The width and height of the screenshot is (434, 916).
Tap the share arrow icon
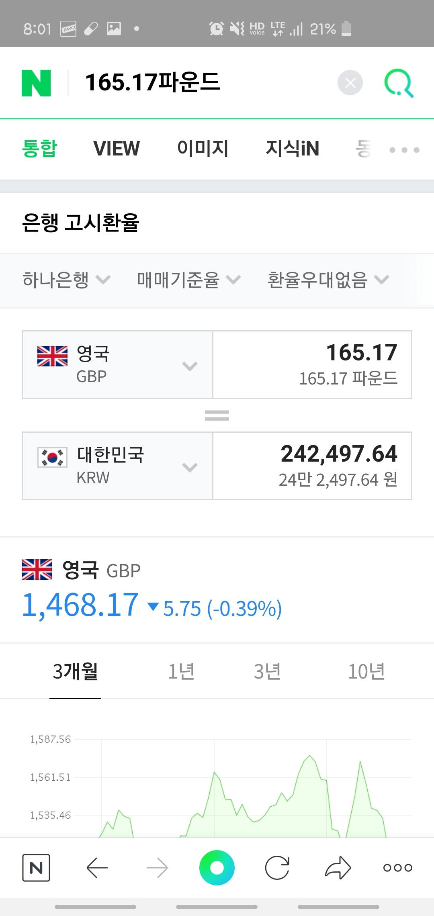[x=338, y=868]
